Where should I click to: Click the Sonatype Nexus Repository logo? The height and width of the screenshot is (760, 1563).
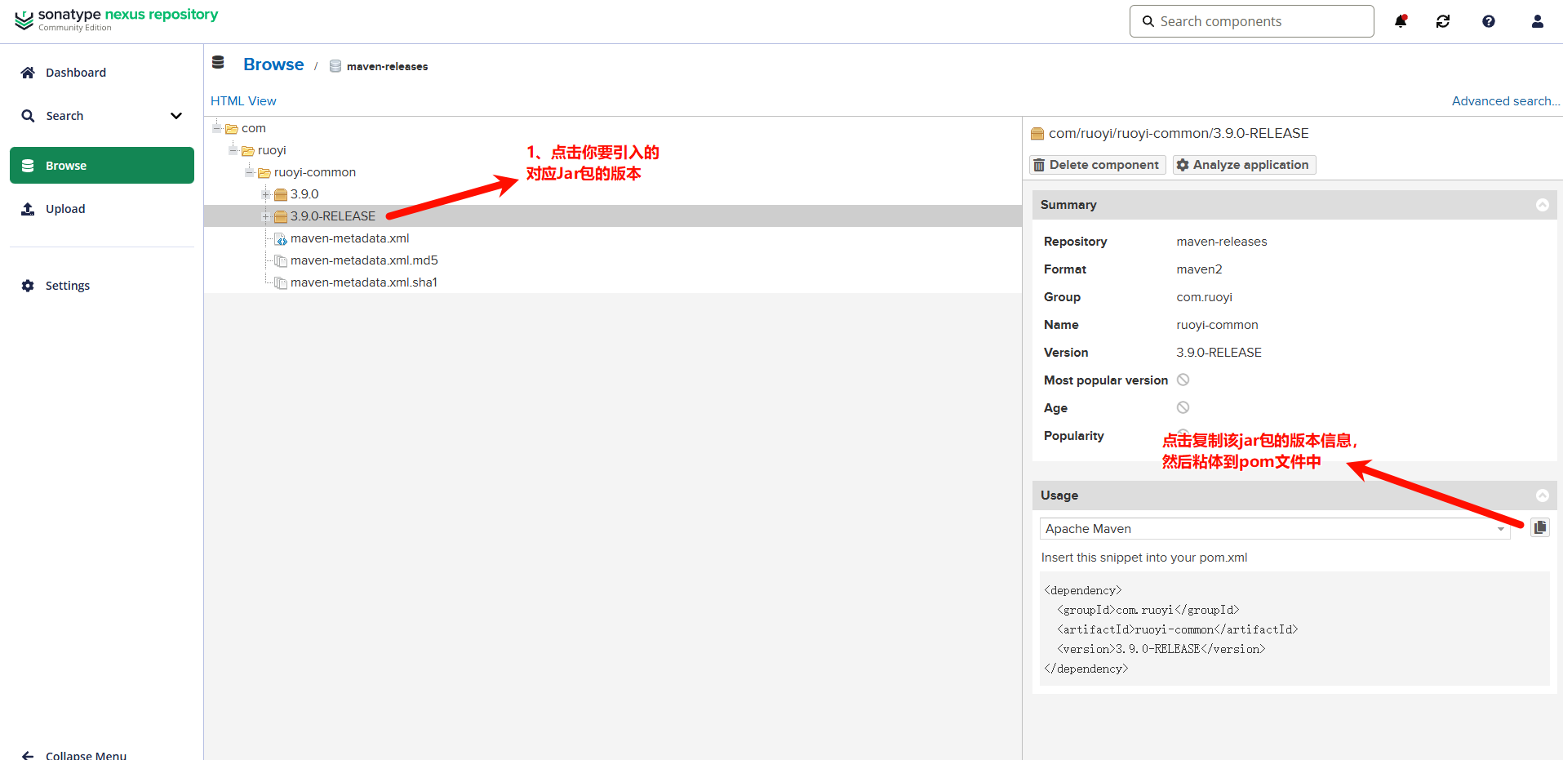117,20
